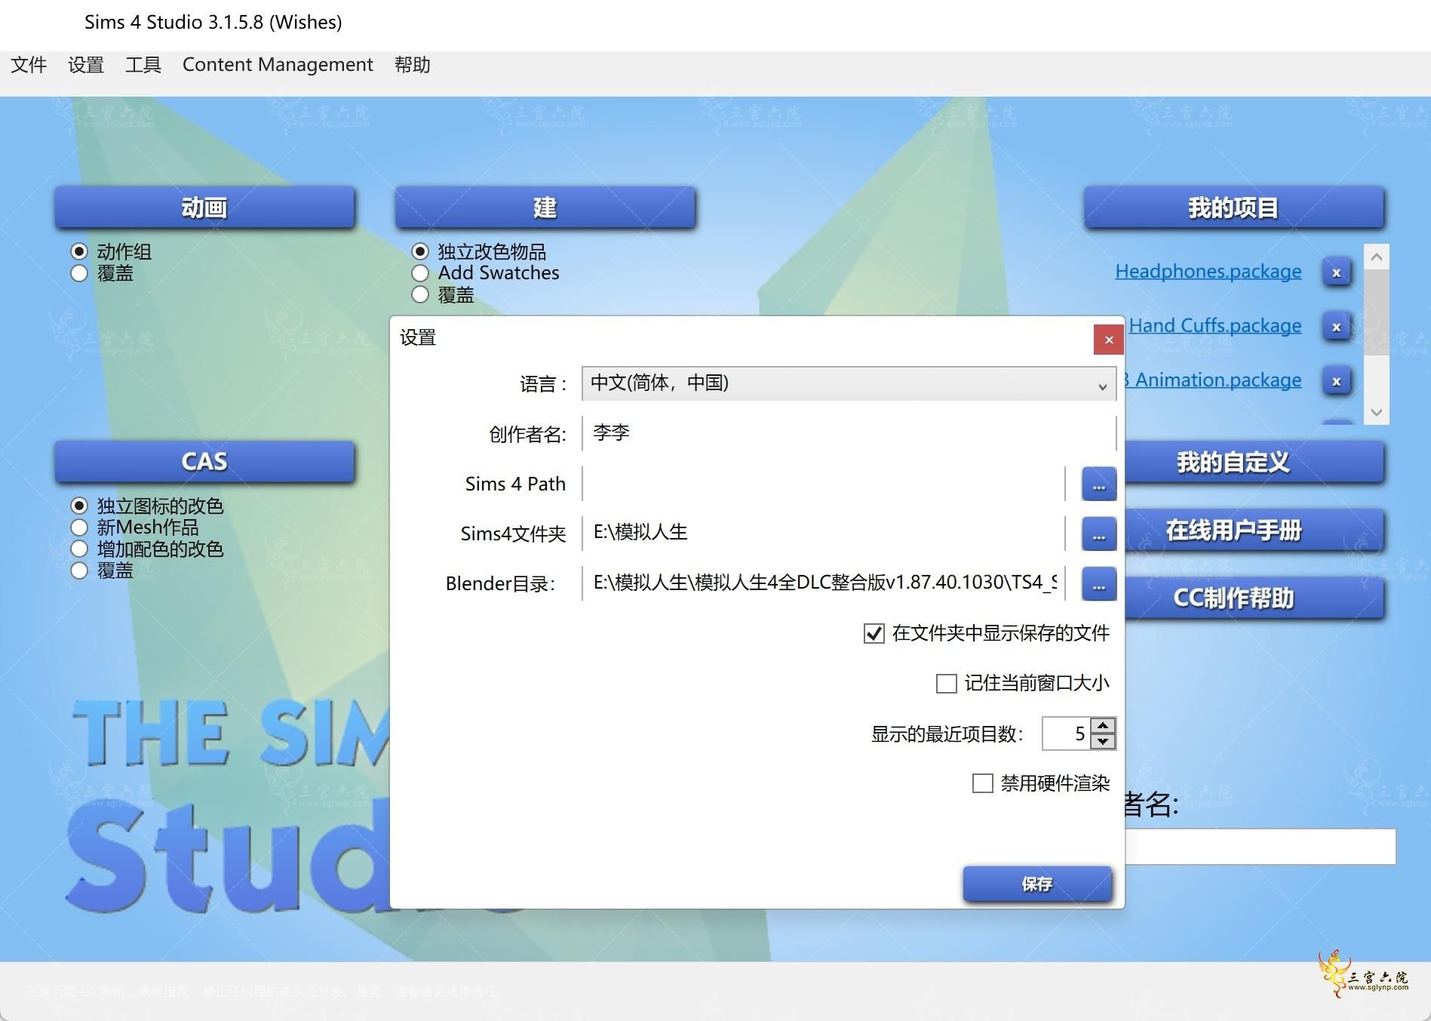Click the Blender目录 path field
1431x1021 pixels.
[824, 583]
